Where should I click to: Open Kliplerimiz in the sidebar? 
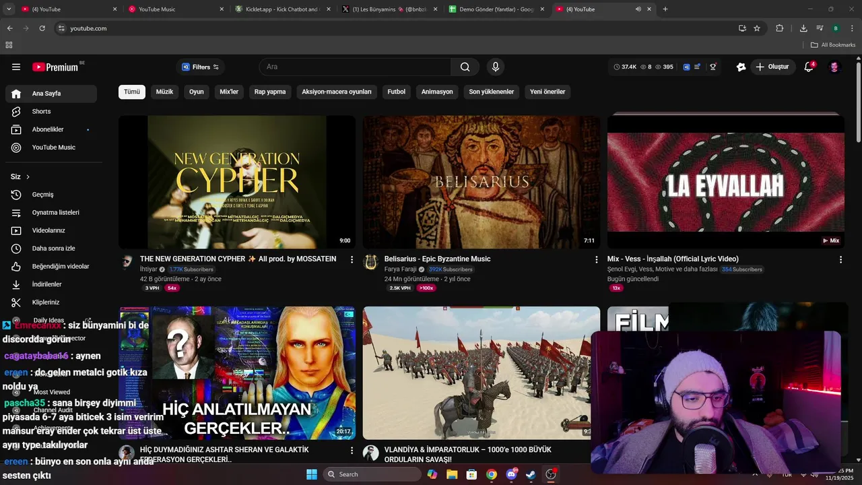click(51, 302)
